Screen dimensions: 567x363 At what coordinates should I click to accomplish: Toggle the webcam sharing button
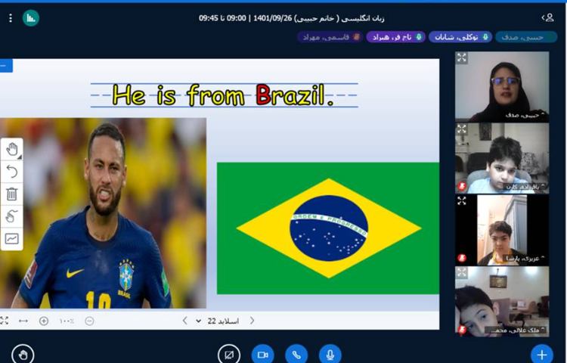pyautogui.click(x=262, y=354)
